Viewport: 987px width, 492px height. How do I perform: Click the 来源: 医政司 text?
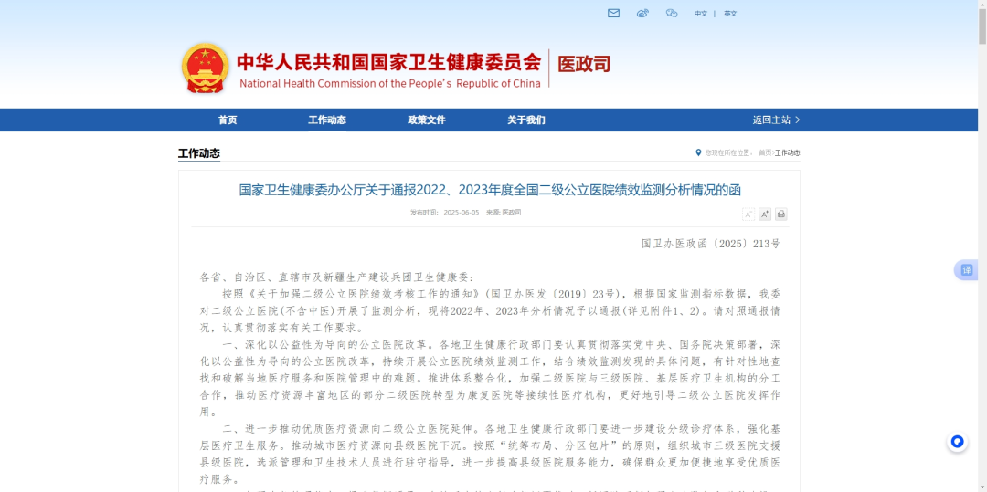click(x=504, y=213)
